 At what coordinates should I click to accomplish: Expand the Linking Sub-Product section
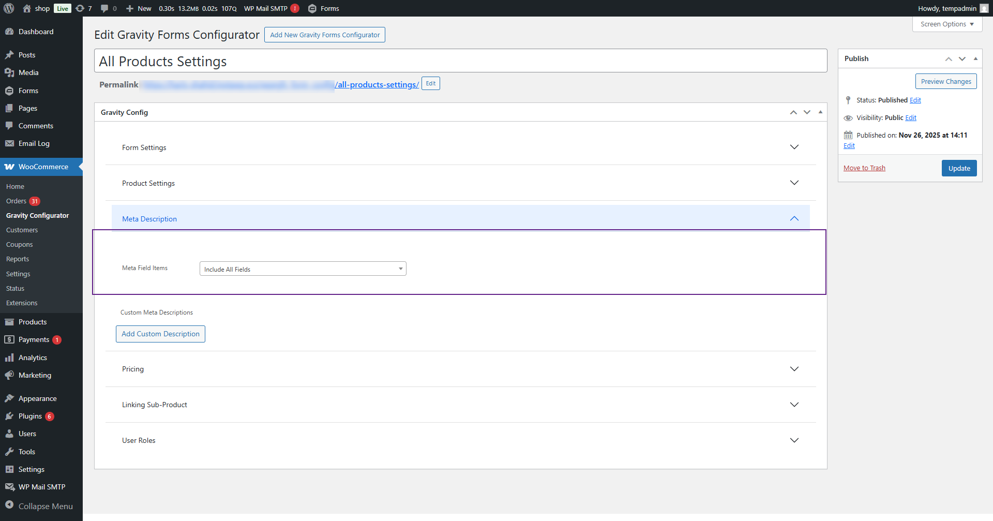click(x=460, y=405)
